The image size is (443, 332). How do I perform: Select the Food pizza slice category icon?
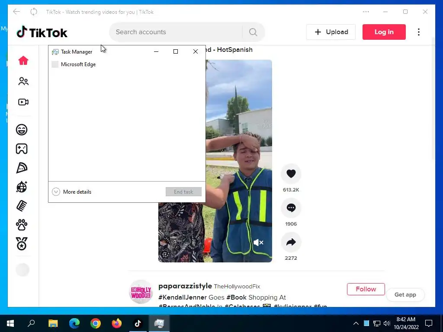pyautogui.click(x=22, y=168)
